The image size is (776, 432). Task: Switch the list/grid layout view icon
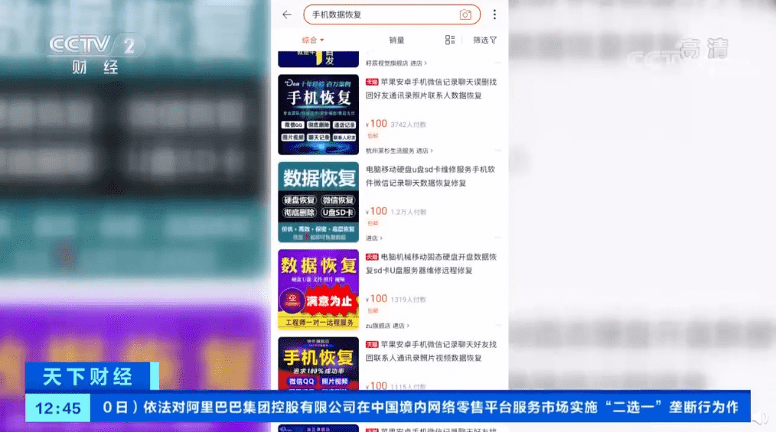tap(450, 40)
